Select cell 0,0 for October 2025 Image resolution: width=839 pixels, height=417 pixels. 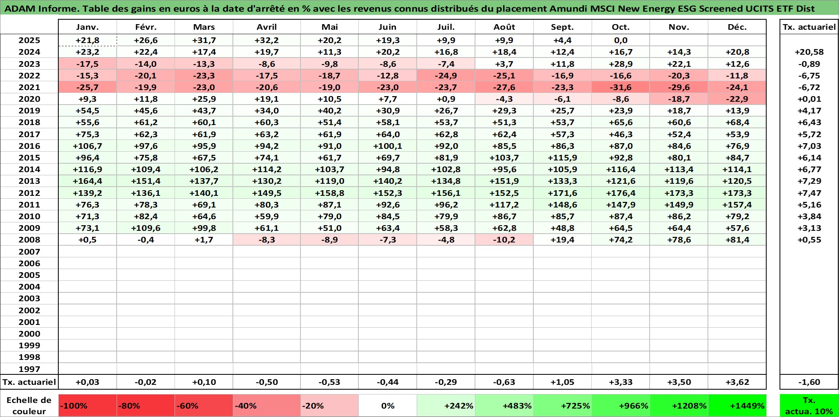(621, 40)
